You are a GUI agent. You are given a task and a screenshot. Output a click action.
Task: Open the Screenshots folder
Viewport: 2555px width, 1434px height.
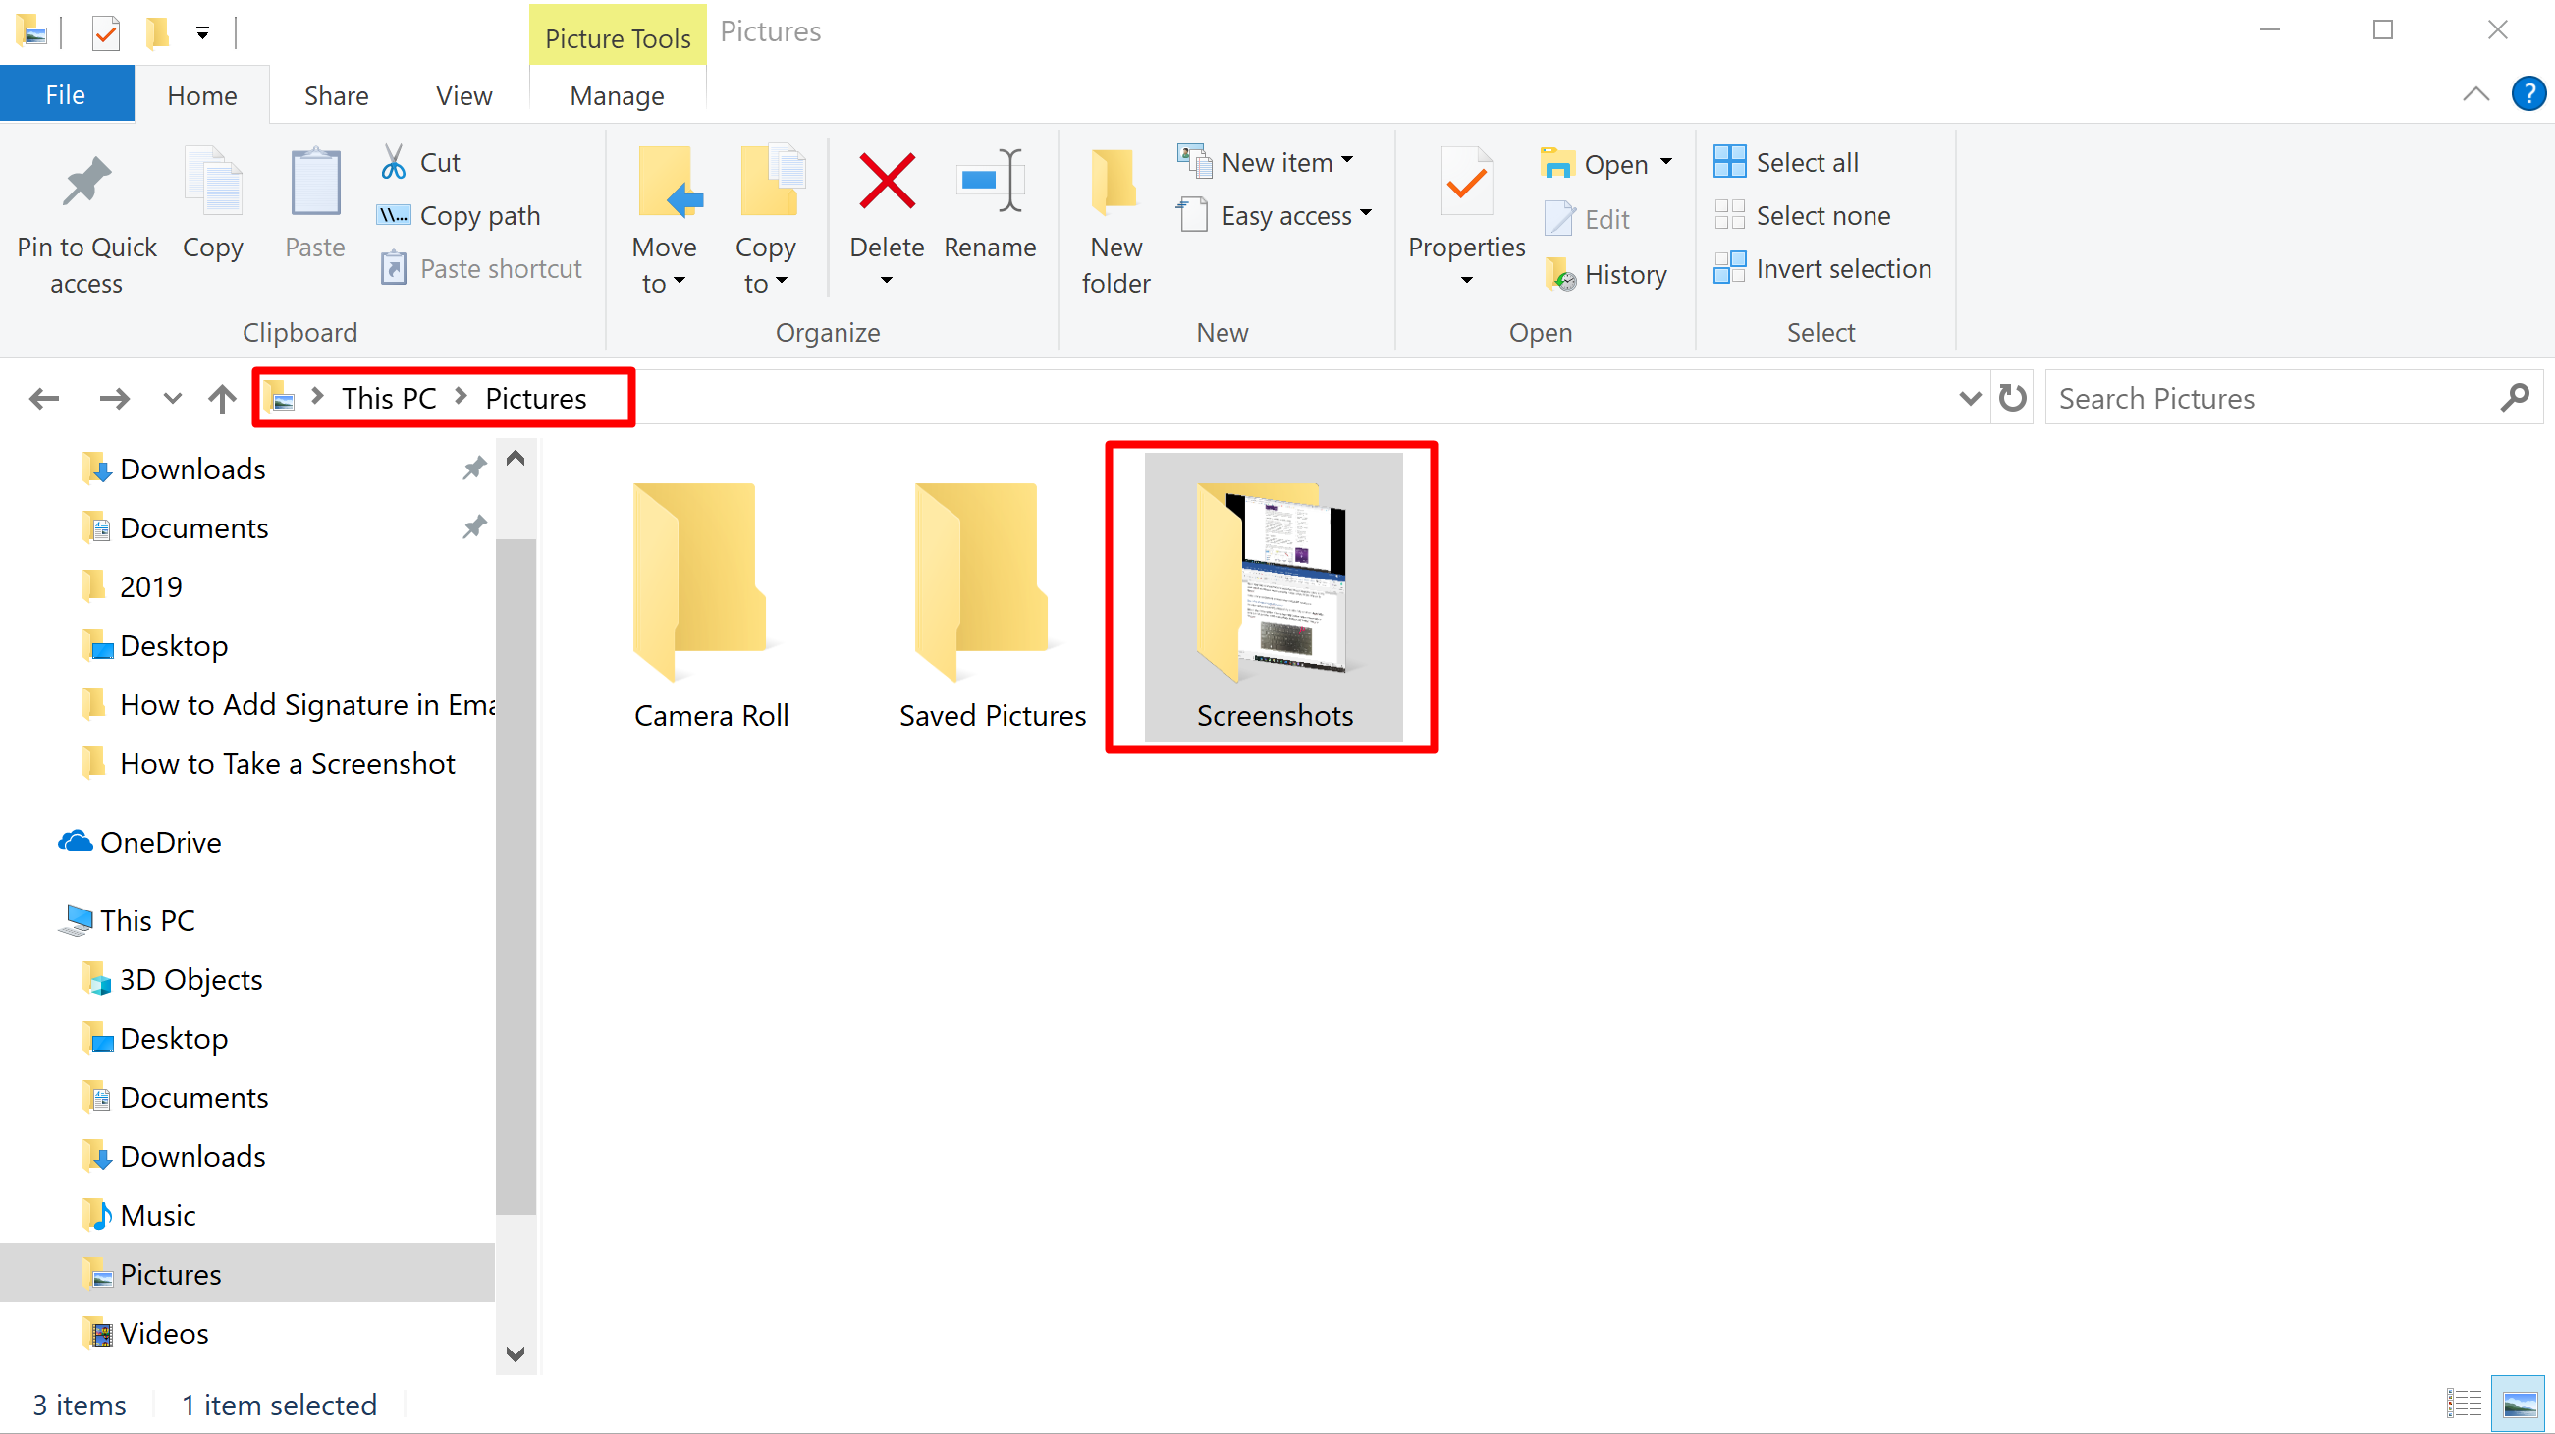1274,588
